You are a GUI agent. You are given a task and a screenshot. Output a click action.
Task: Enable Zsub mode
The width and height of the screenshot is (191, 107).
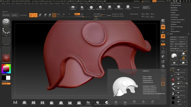[x=82, y=14]
